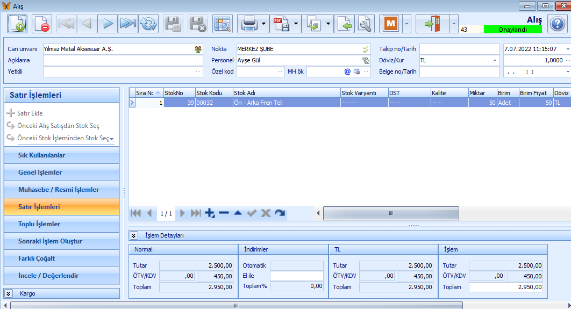Open the copy documents dropdown arrow
571x309 pixels.
coord(328,24)
